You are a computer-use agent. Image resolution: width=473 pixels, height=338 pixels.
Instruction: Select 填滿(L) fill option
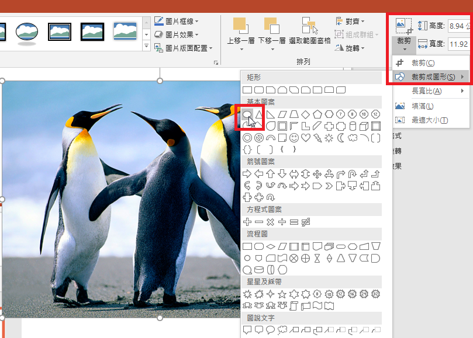431,106
